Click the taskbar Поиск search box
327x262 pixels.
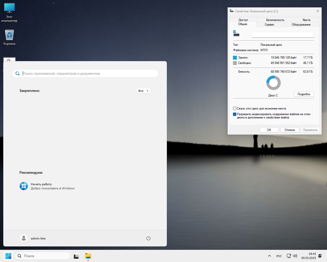pos(43,256)
